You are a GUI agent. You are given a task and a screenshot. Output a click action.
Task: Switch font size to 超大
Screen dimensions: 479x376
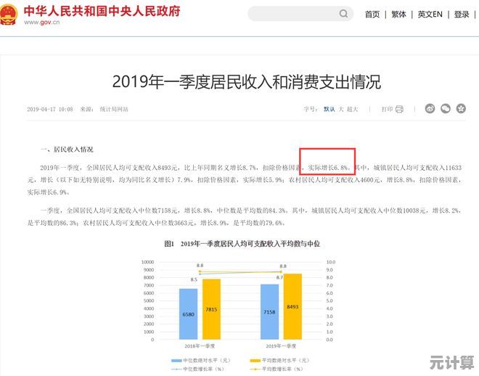coord(352,109)
